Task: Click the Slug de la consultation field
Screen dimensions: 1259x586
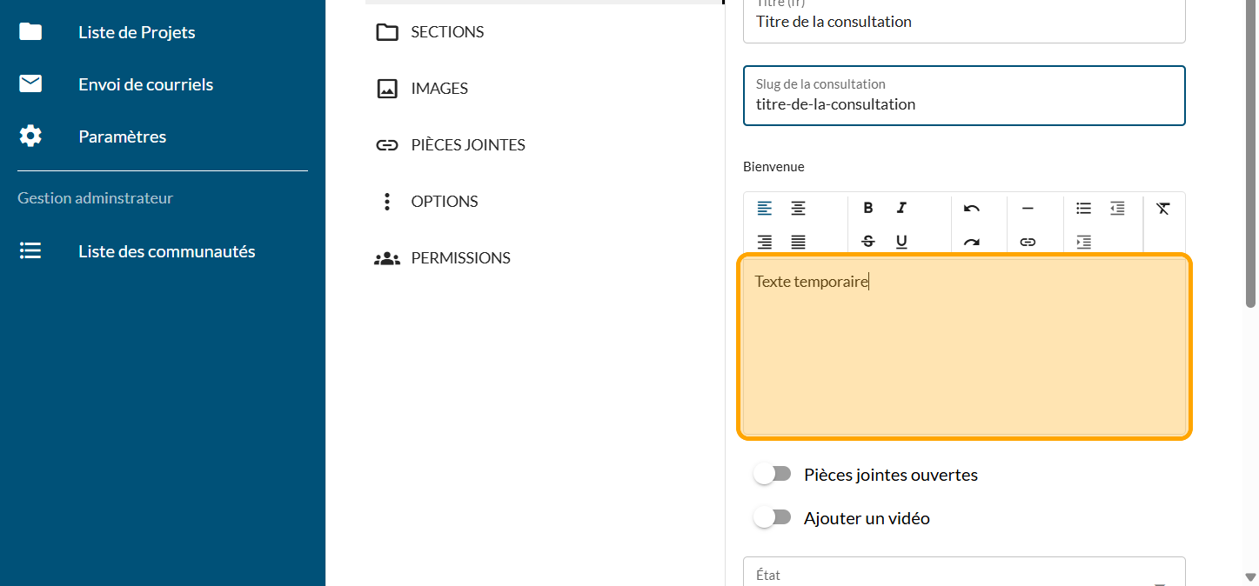Action: (x=964, y=104)
